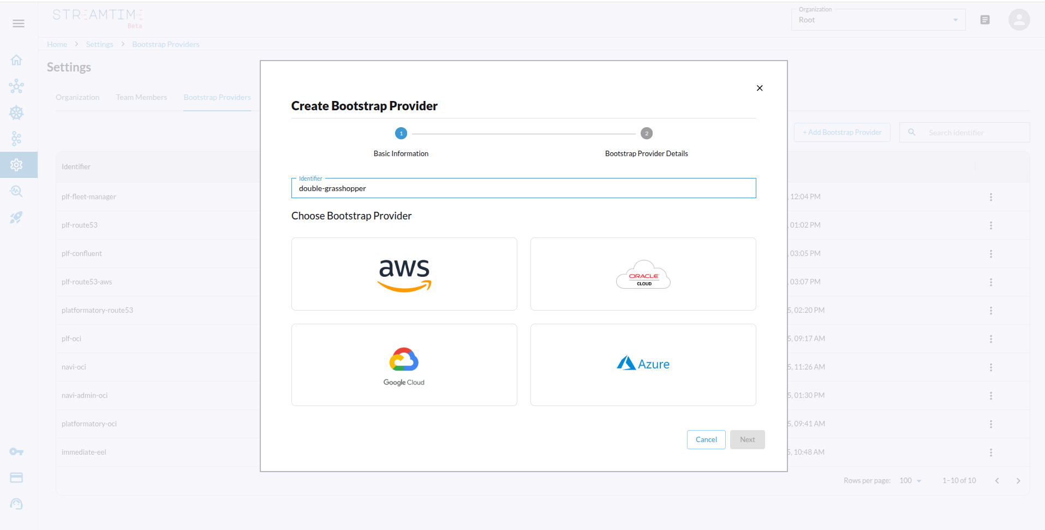
Task: Select immediate-eel identifier
Action: click(x=84, y=452)
